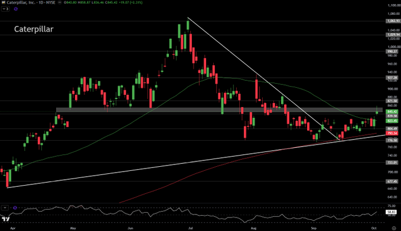Collapse the indicators legend showing 3
Image resolution: width=401 pixels, height=231 pixels.
point(5,9)
